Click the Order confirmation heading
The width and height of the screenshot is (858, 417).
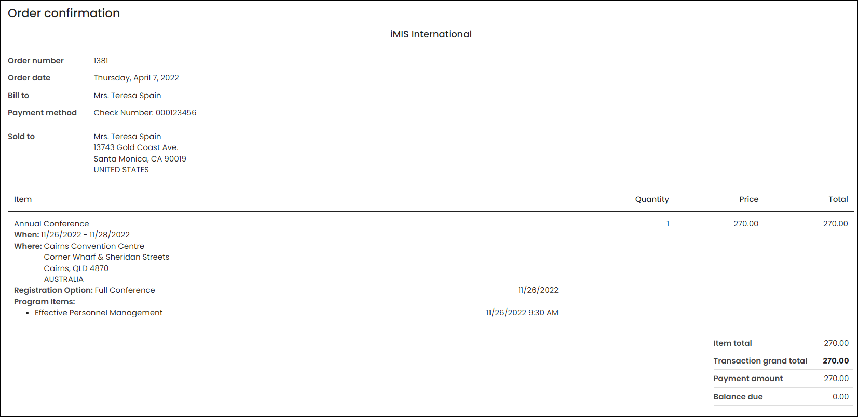64,13
